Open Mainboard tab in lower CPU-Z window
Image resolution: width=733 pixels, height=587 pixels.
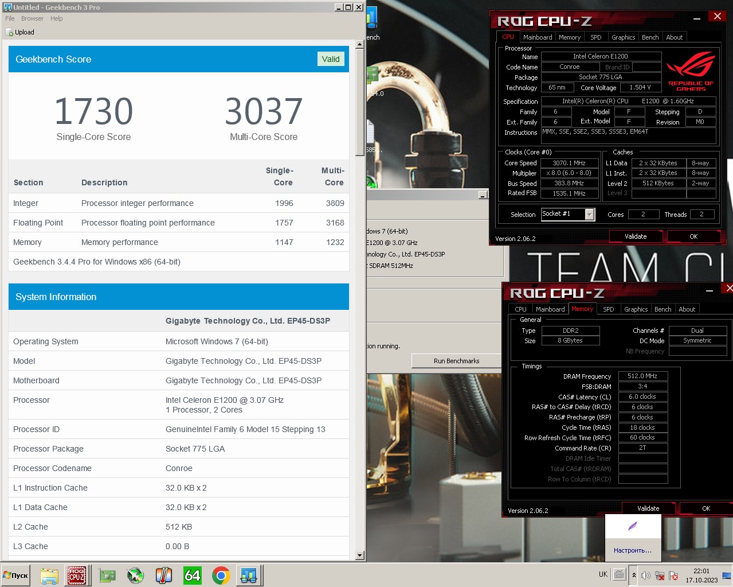(550, 309)
